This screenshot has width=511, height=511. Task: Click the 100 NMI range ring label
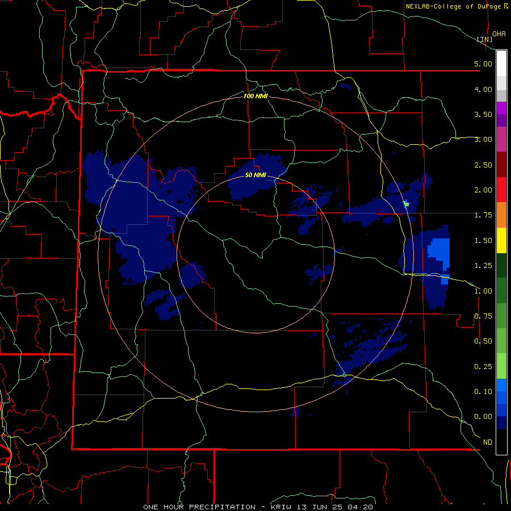tap(256, 96)
